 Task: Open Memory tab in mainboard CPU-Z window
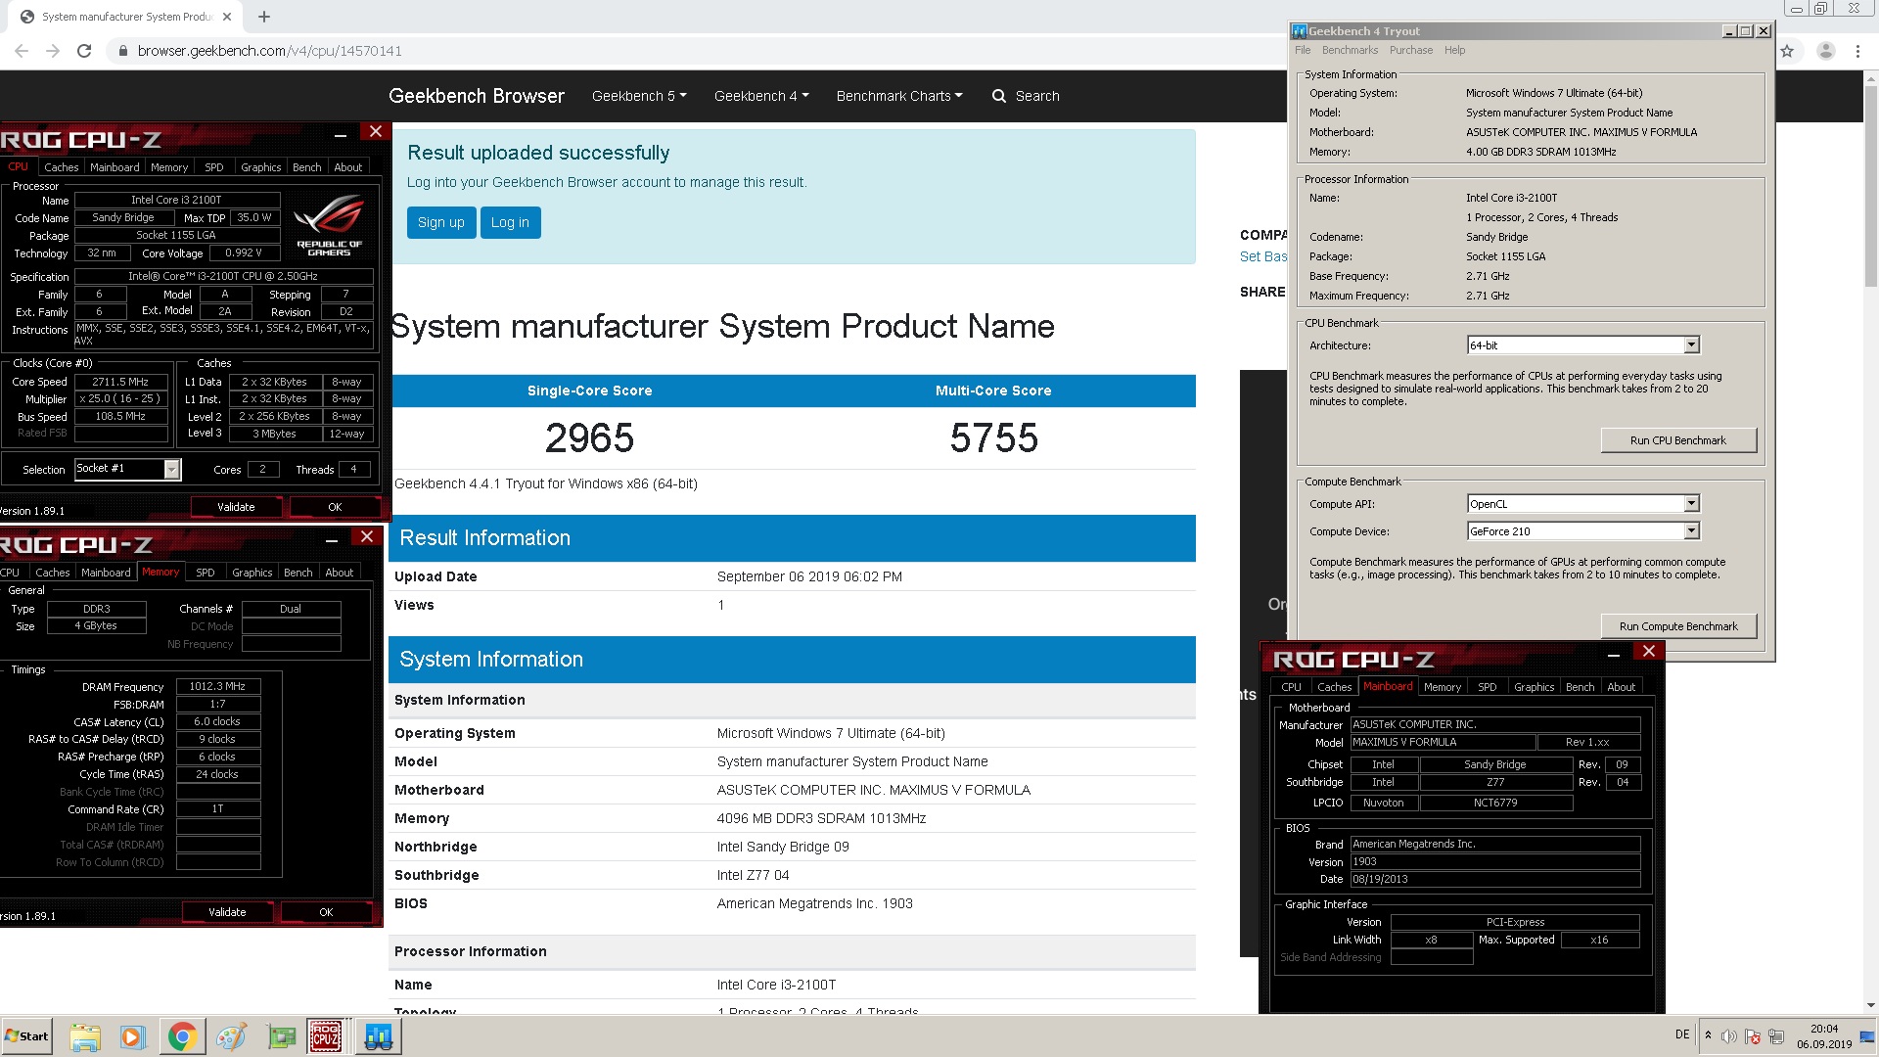[1442, 687]
